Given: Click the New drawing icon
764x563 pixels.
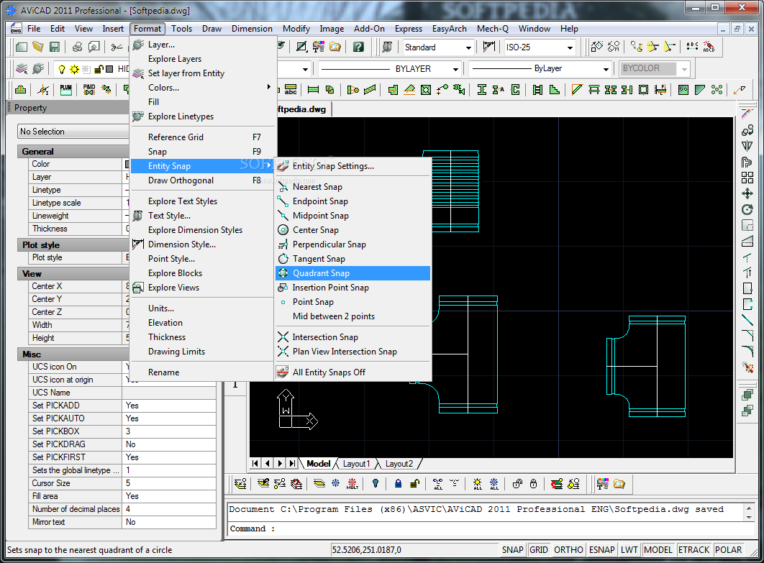Looking at the screenshot, I should [x=21, y=47].
